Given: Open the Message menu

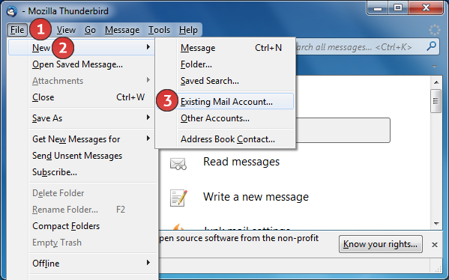Looking at the screenshot, I should tap(122, 30).
